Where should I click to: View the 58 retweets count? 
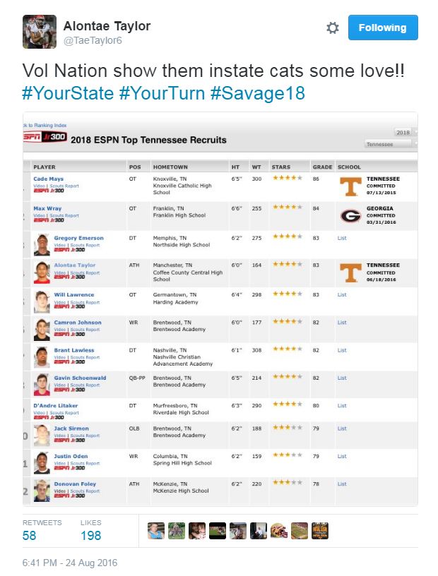(x=30, y=536)
